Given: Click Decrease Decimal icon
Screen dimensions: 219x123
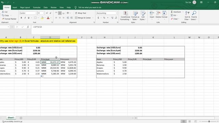Looking at the screenshot, I should tap(116, 18).
